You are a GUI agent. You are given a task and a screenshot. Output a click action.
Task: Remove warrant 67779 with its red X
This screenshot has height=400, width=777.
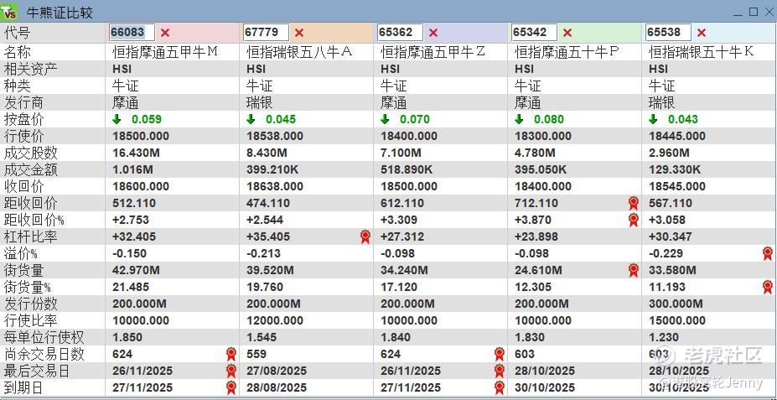298,33
